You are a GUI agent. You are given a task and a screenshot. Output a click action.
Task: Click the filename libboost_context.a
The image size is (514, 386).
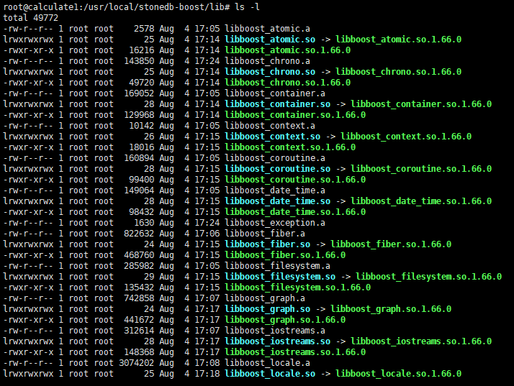[270, 126]
